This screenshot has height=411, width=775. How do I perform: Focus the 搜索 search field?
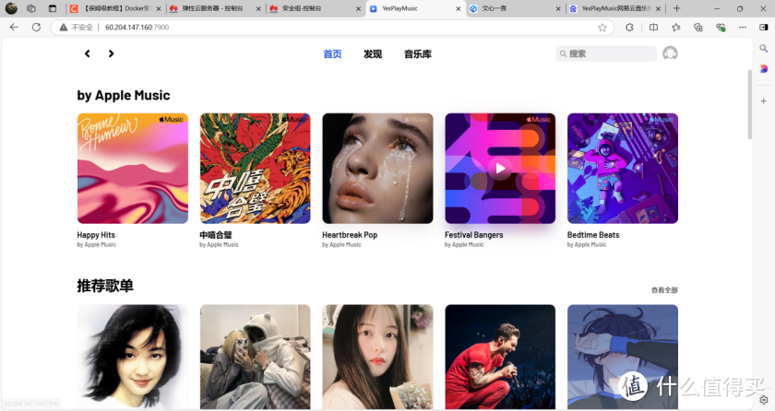pos(606,53)
